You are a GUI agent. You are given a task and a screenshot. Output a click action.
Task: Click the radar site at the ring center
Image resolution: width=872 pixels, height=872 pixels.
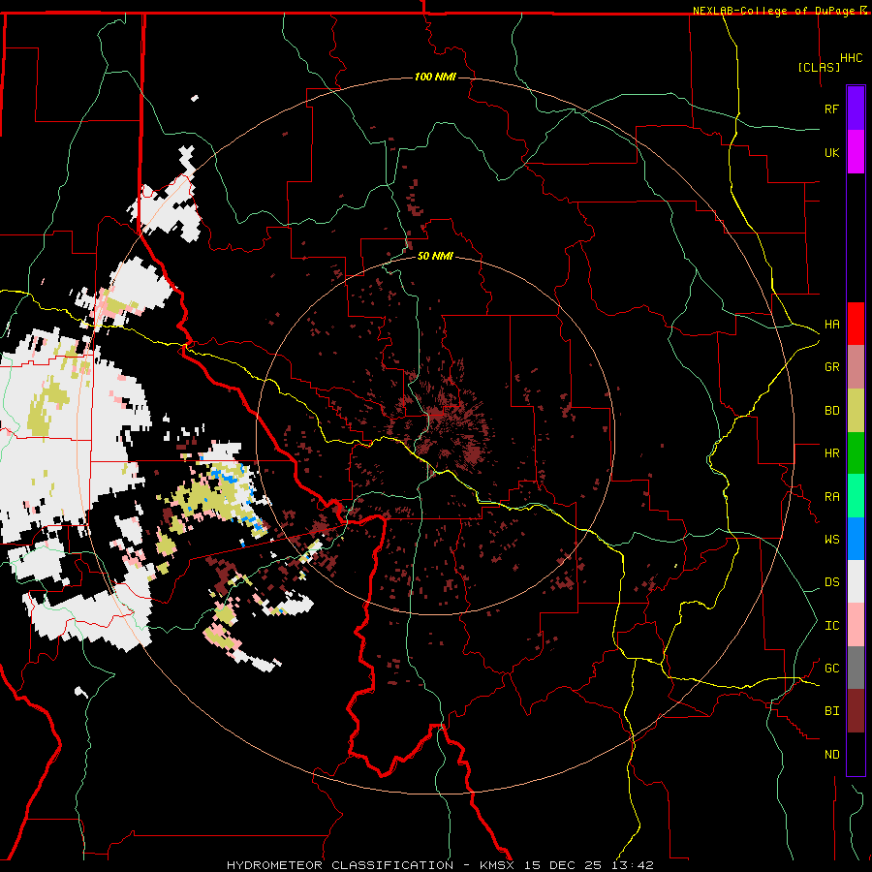435,435
